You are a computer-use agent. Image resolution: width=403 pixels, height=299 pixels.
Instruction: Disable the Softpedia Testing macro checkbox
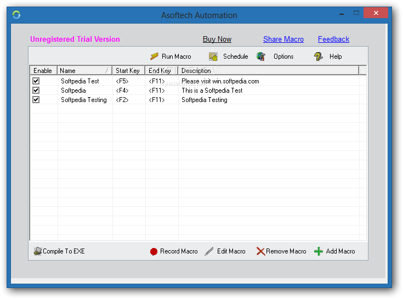(x=36, y=99)
